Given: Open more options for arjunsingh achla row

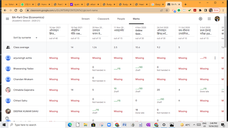Looking at the screenshot, I should pos(215,58).
